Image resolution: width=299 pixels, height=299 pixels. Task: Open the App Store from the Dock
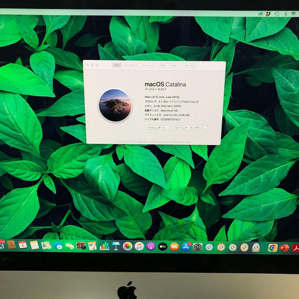(186, 246)
